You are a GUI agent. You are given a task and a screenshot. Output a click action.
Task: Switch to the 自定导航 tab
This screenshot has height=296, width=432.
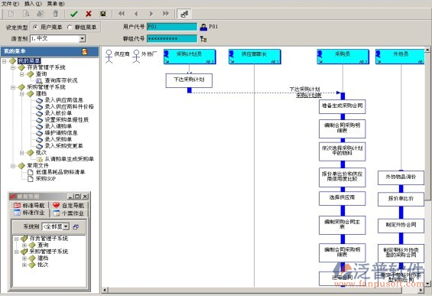(x=69, y=205)
